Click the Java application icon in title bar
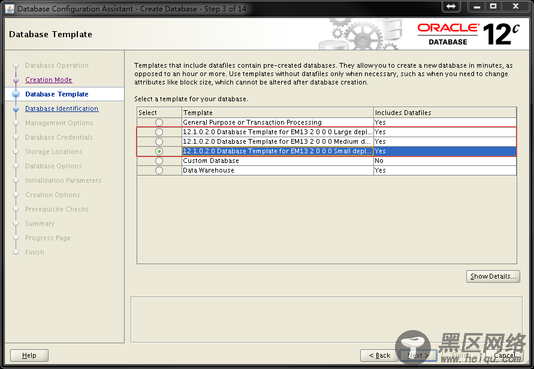This screenshot has width=534, height=369. tap(10, 8)
